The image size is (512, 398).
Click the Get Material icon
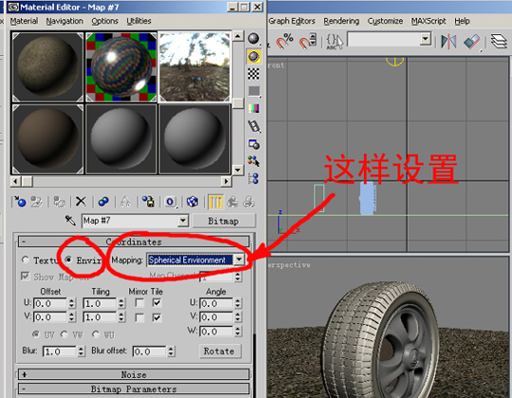pos(20,201)
